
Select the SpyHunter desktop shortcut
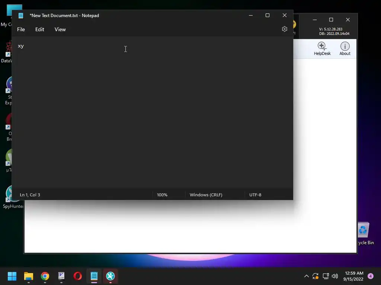tap(12, 197)
